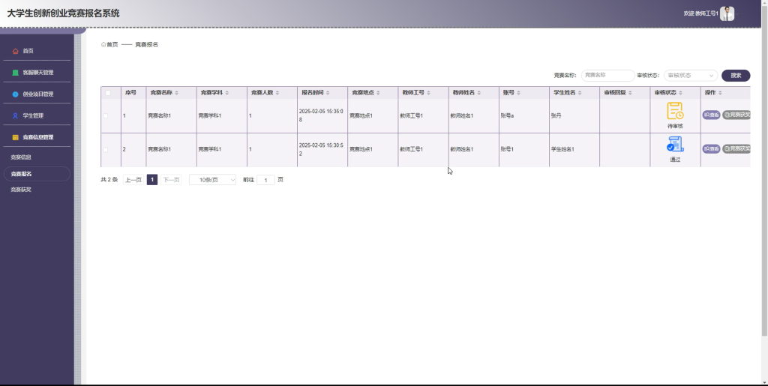Sort by 审核状态 column arrows

click(681, 93)
